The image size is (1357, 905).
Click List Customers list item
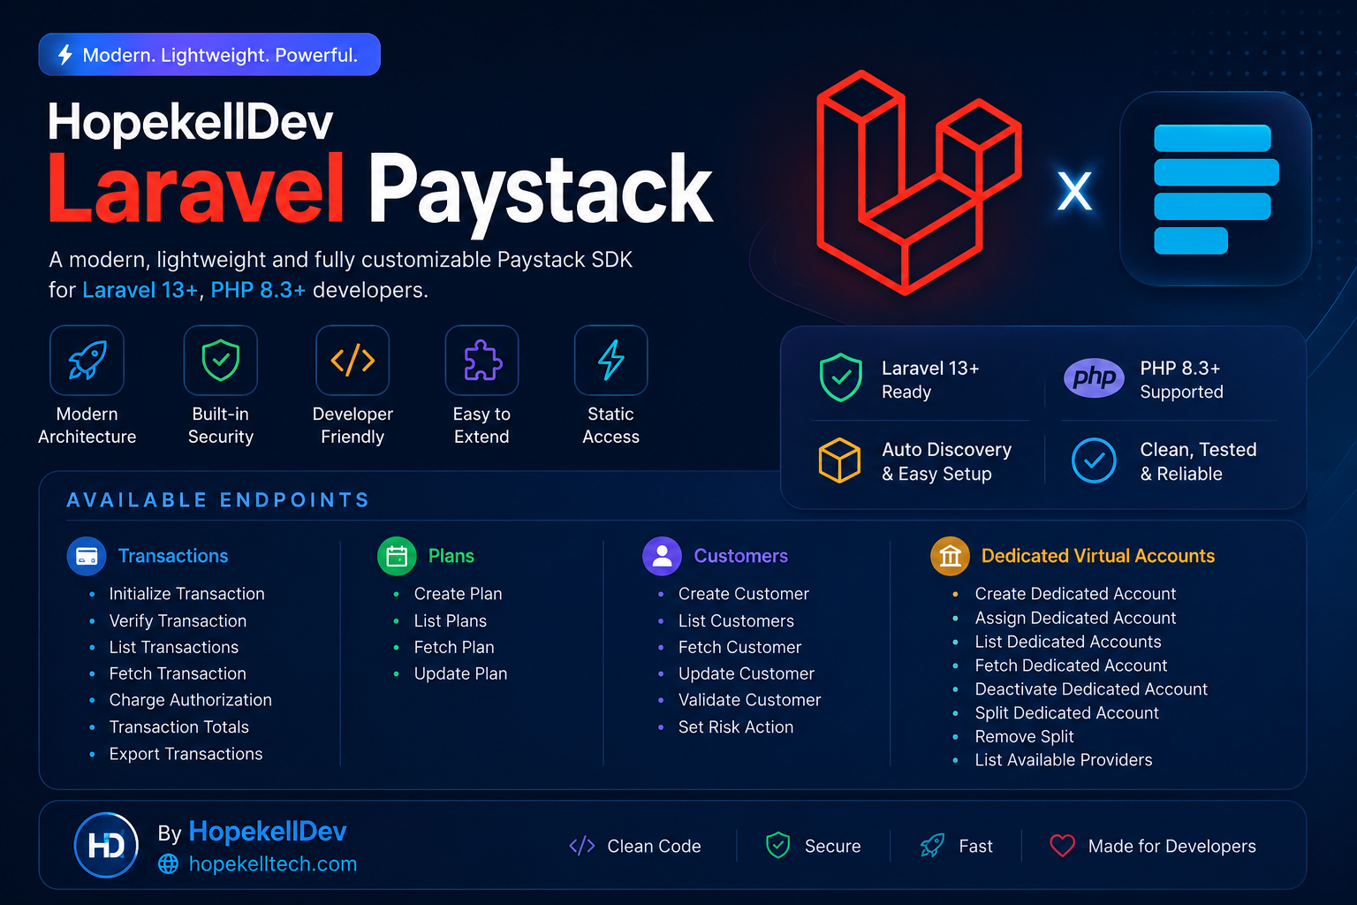tap(736, 621)
